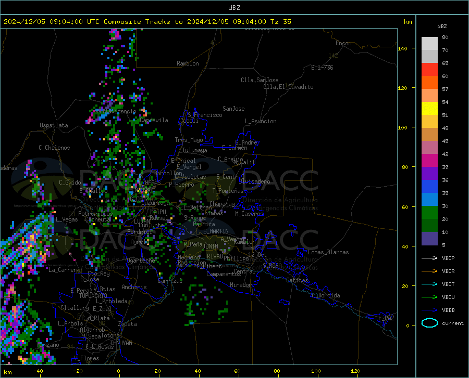
Task: Click the Zapata map label
Action: pos(128,324)
